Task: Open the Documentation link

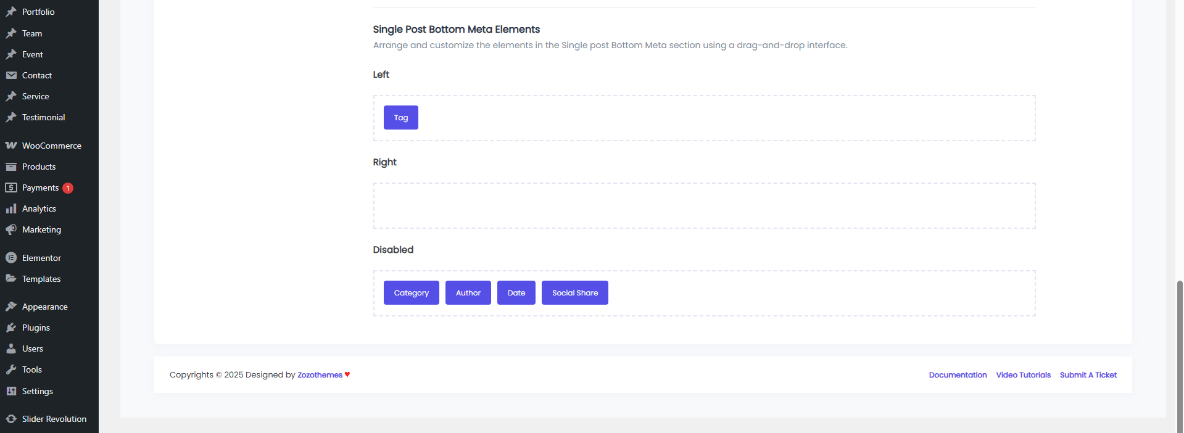Action: [x=958, y=375]
